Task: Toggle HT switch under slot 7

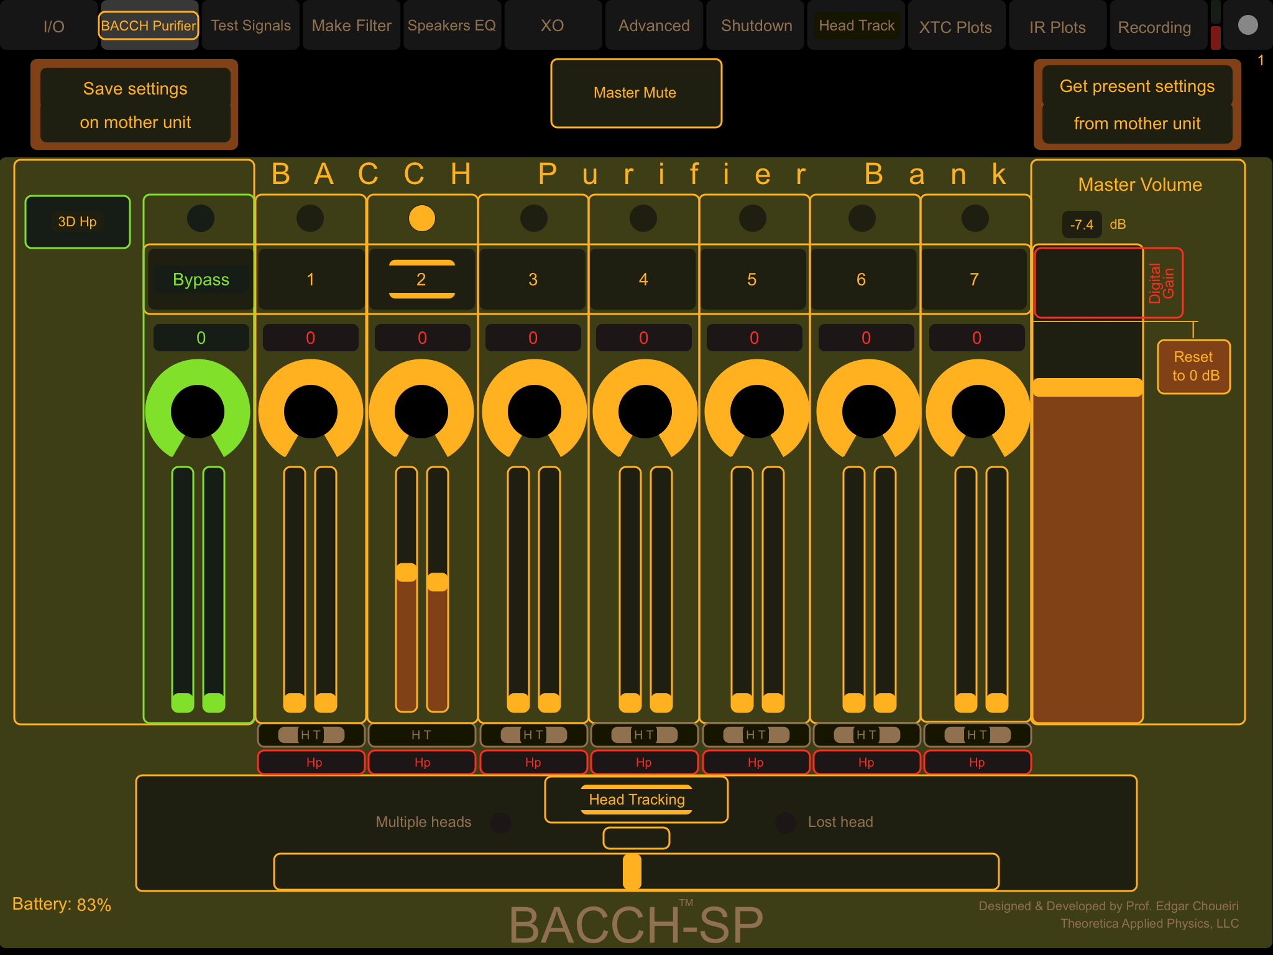Action: (x=977, y=735)
